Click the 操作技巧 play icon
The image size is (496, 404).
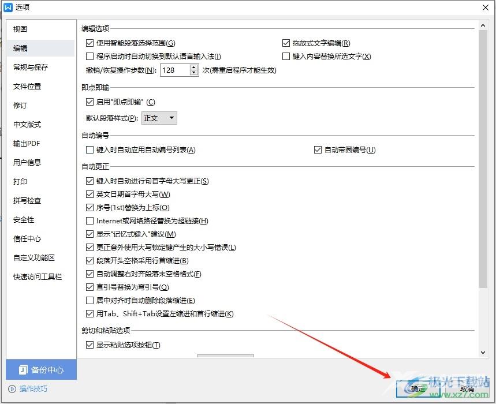(12, 389)
